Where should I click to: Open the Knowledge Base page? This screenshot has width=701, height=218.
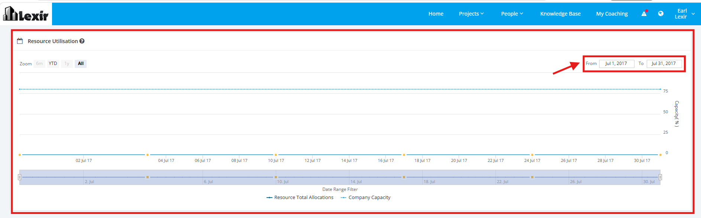[560, 14]
